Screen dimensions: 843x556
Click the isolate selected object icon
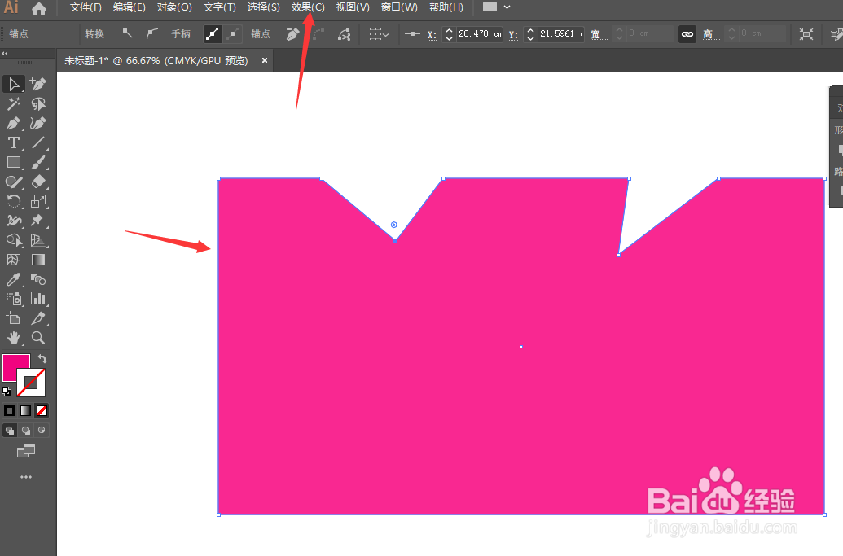[x=806, y=34]
